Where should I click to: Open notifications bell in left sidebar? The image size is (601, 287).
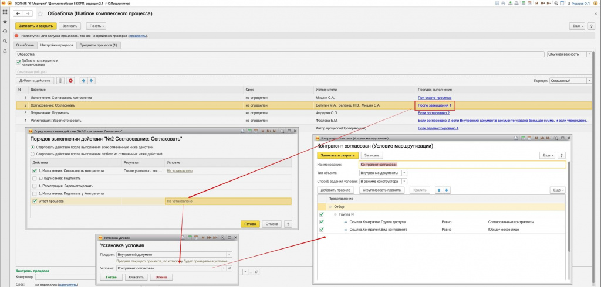[5, 51]
